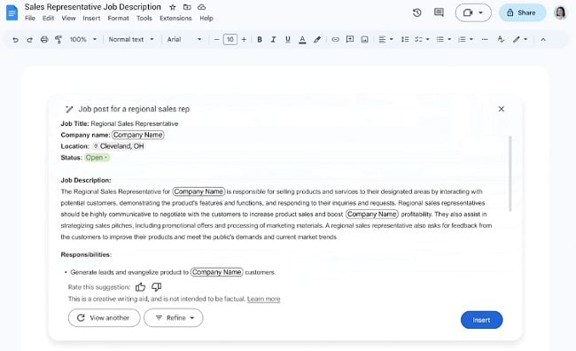The image size is (576, 351).
Task: Increase font size with plus button
Action: point(244,39)
